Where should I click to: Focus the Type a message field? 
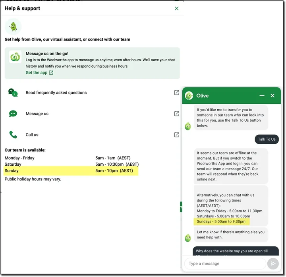224,263
